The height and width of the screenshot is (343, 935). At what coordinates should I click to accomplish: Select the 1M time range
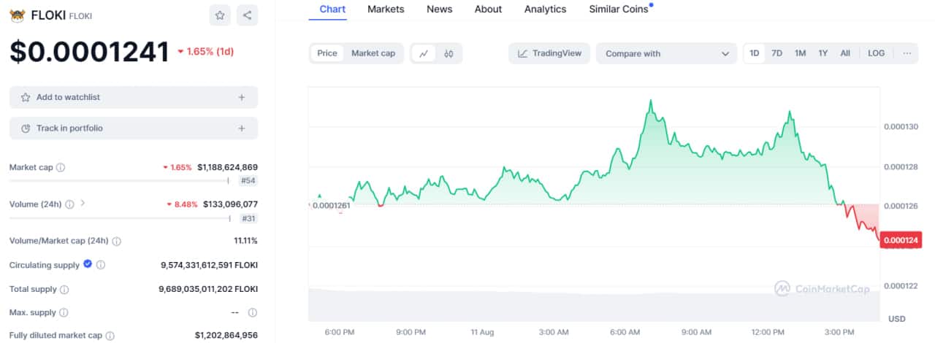801,53
